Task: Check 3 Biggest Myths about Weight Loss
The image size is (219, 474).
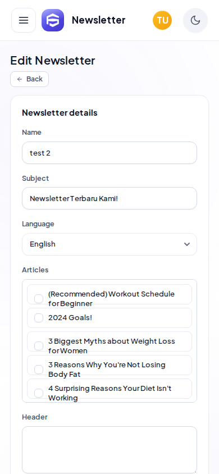Action: (39, 346)
